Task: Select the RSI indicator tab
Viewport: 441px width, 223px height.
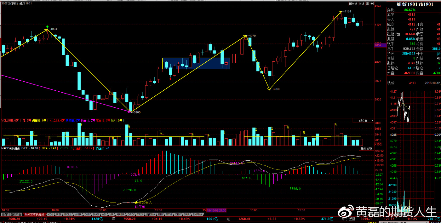Action: pyautogui.click(x=59, y=214)
